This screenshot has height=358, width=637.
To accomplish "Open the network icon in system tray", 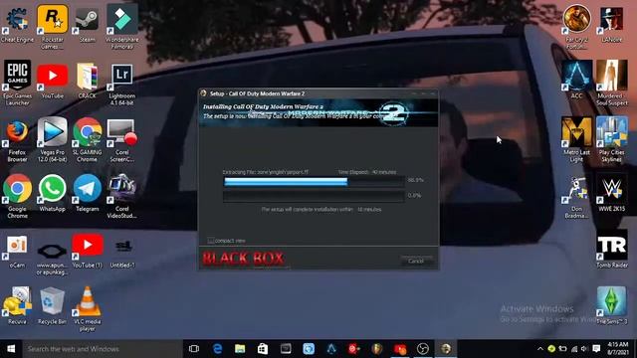I will tap(574, 349).
